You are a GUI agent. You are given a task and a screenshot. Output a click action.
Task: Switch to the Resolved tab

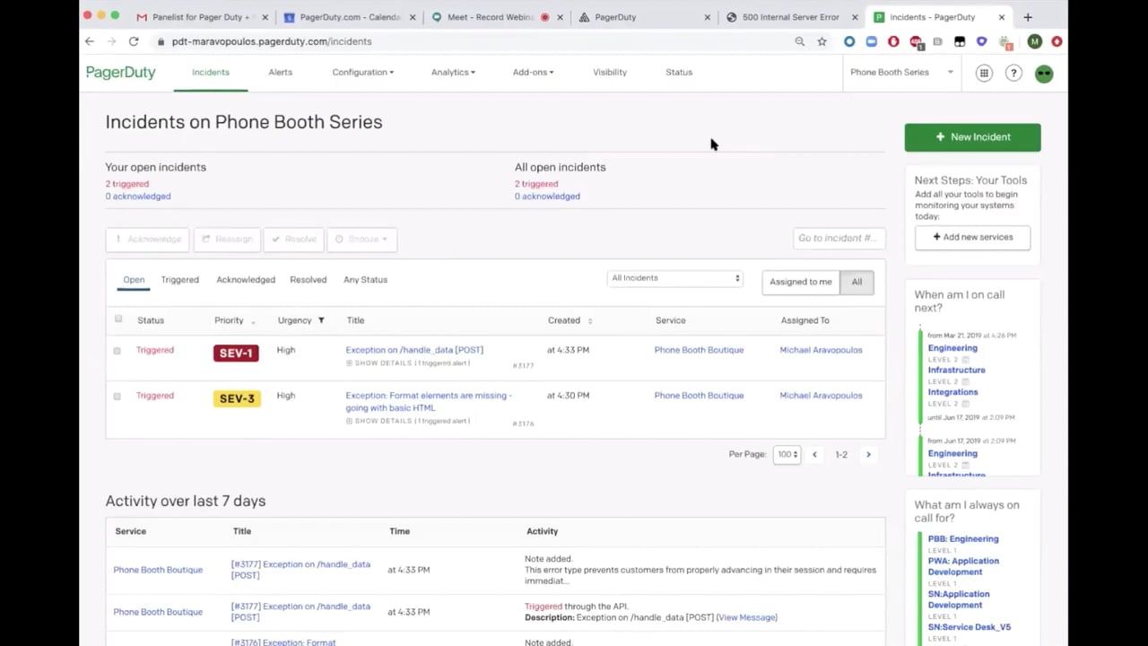(308, 280)
